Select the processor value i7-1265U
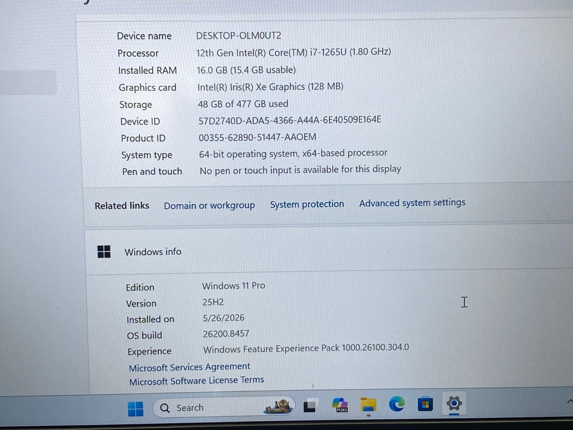573x430 pixels. (293, 52)
